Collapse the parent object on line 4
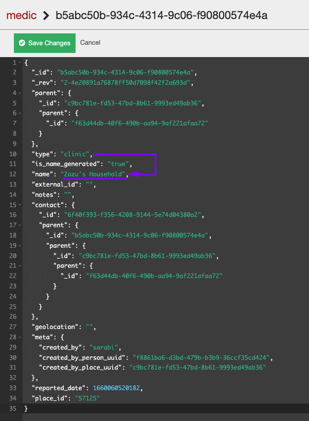Screen dimensions: 309x421 tap(20, 93)
